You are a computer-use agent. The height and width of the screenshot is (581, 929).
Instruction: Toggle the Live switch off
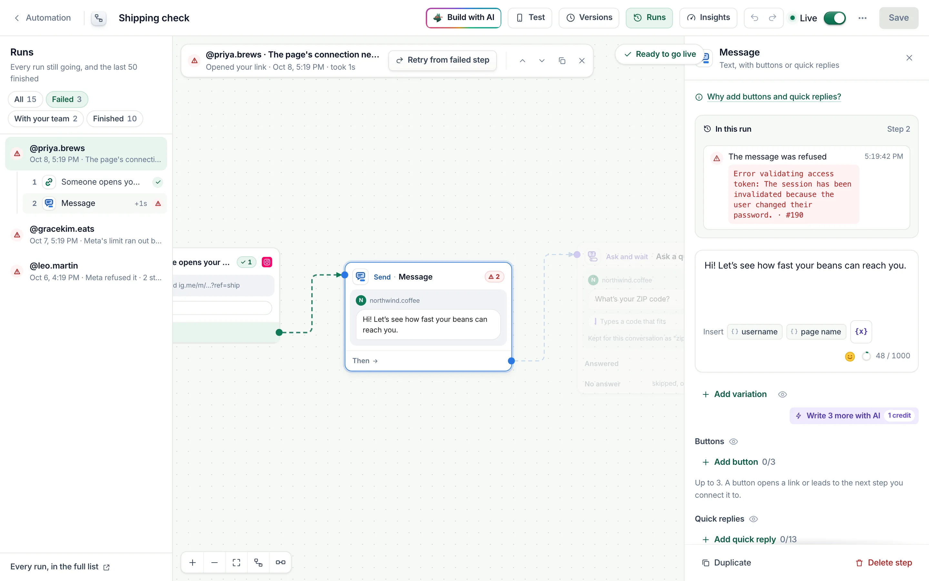coord(834,18)
